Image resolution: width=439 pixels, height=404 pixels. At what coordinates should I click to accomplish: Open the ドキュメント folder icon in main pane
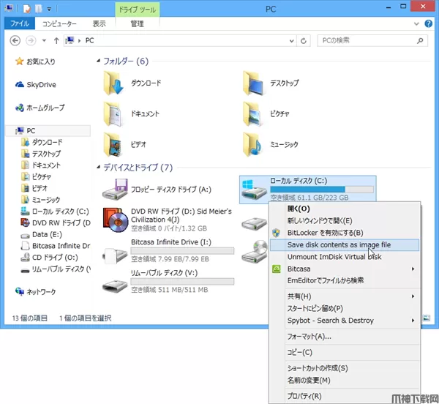coord(113,114)
